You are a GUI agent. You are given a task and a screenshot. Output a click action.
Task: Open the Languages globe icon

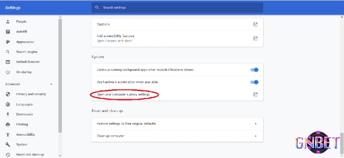pos(8,104)
